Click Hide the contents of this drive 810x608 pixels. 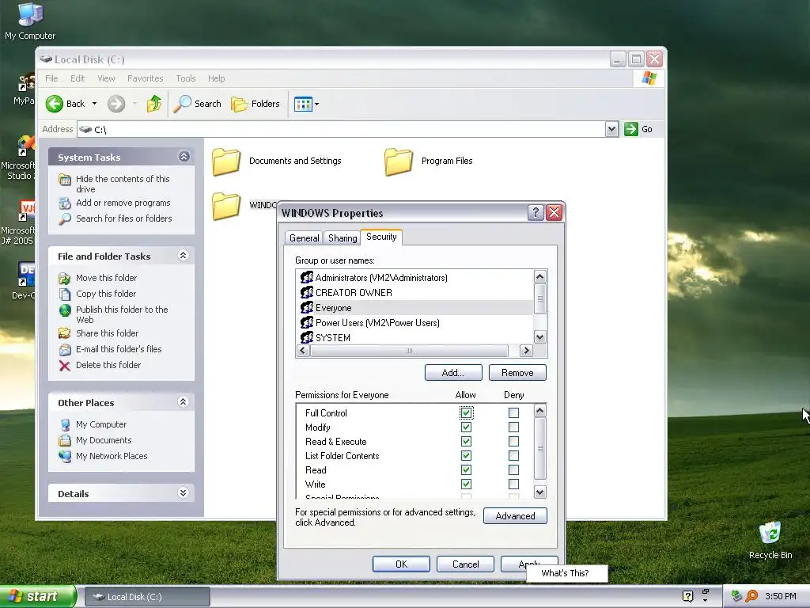(x=123, y=184)
